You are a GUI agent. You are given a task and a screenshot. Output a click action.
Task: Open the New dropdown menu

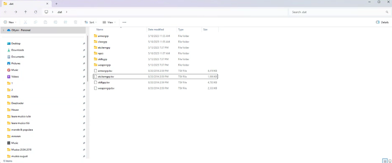coord(11,22)
